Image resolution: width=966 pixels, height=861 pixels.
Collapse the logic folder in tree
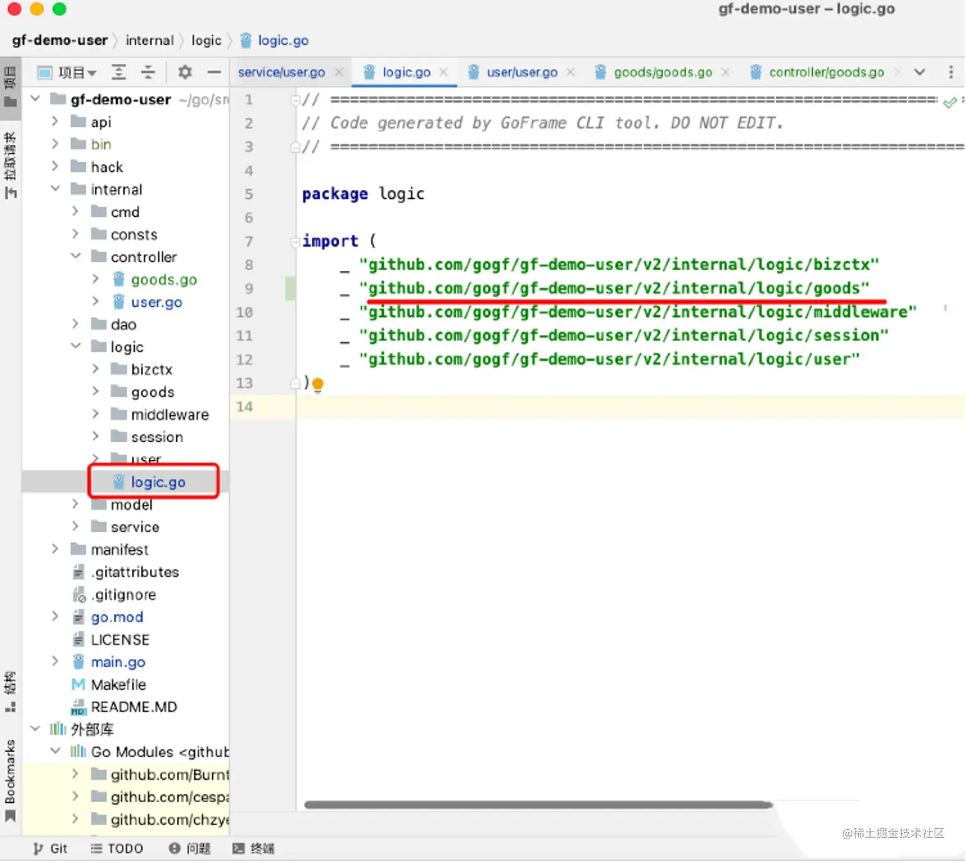click(x=75, y=346)
